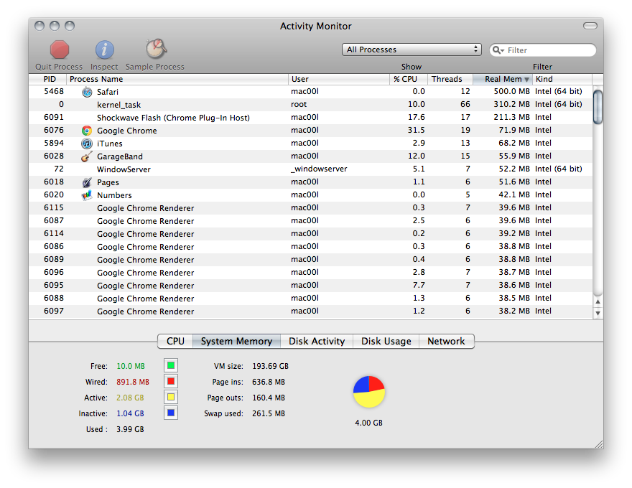This screenshot has height=488, width=632.
Task: Open the All Processes dropdown
Action: [x=412, y=50]
